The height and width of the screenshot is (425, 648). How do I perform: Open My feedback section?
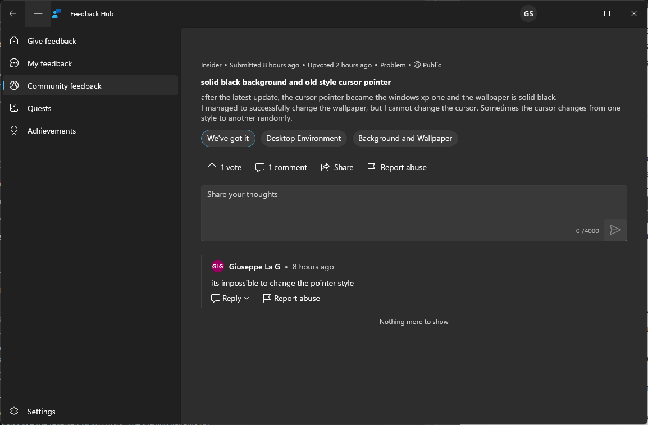[x=90, y=63]
